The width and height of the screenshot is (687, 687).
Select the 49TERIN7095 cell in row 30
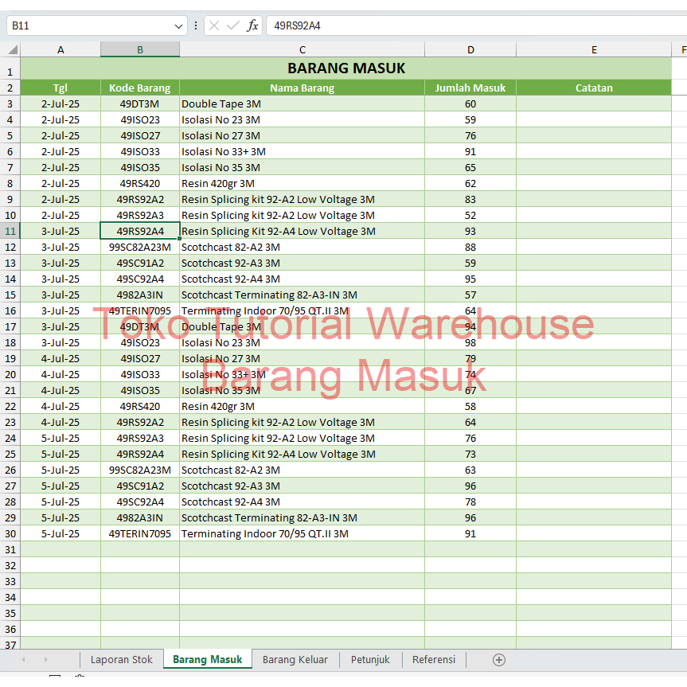pos(140,533)
